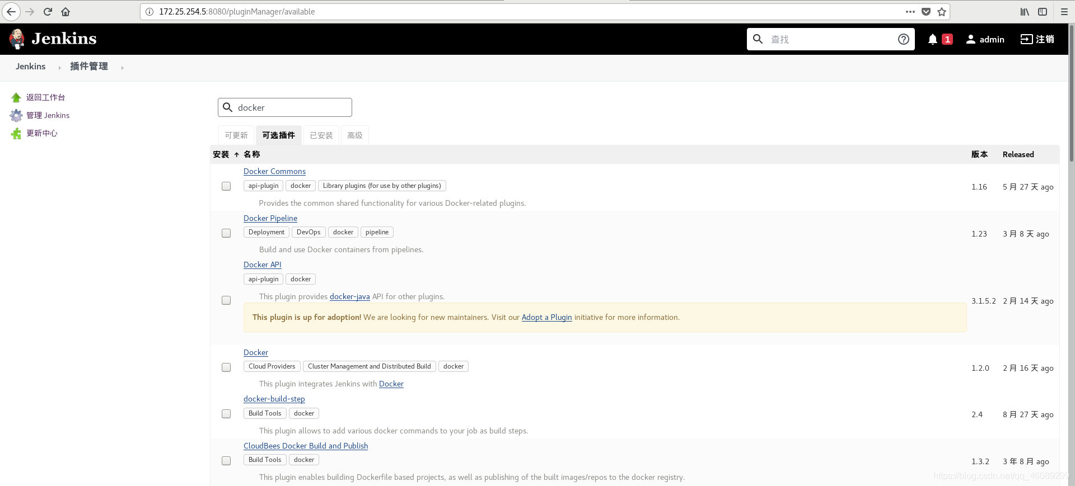Viewport: 1075px width, 486px height.
Task: Log out using the 注销 button
Action: tap(1037, 39)
